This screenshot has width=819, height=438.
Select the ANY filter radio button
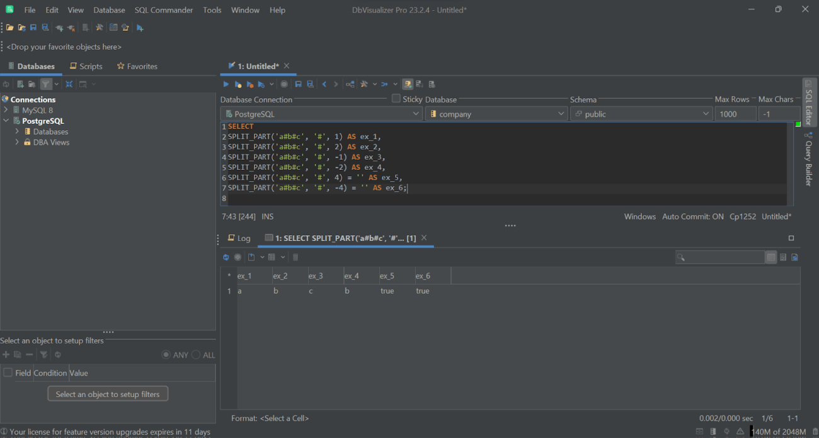click(166, 355)
